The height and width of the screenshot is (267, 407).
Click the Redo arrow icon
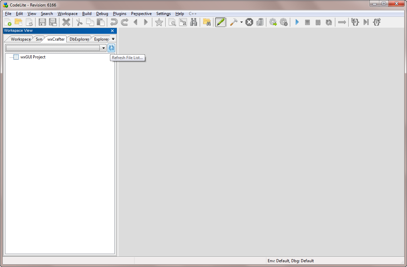pos(124,22)
